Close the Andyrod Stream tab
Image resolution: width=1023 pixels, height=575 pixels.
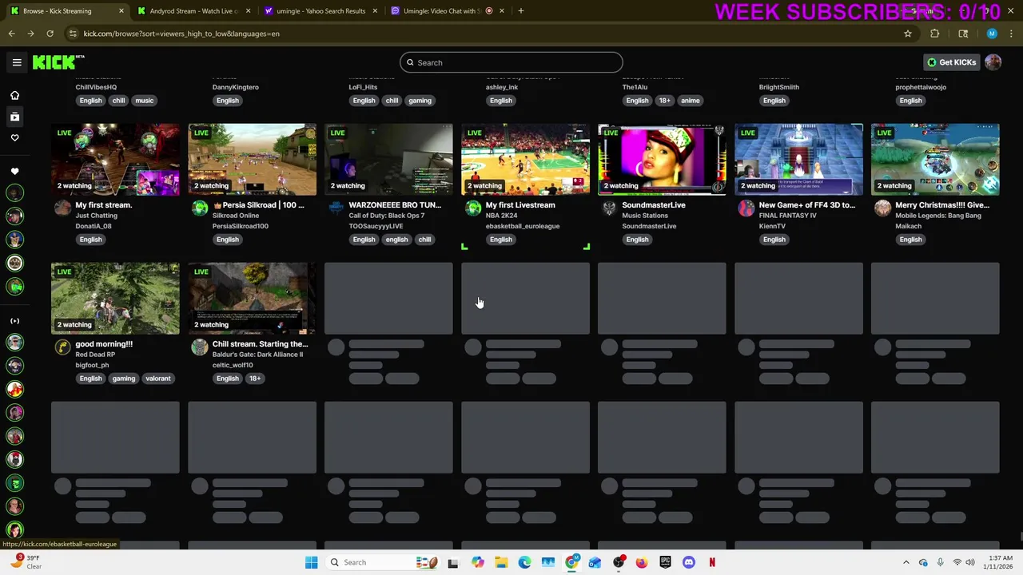tap(248, 11)
